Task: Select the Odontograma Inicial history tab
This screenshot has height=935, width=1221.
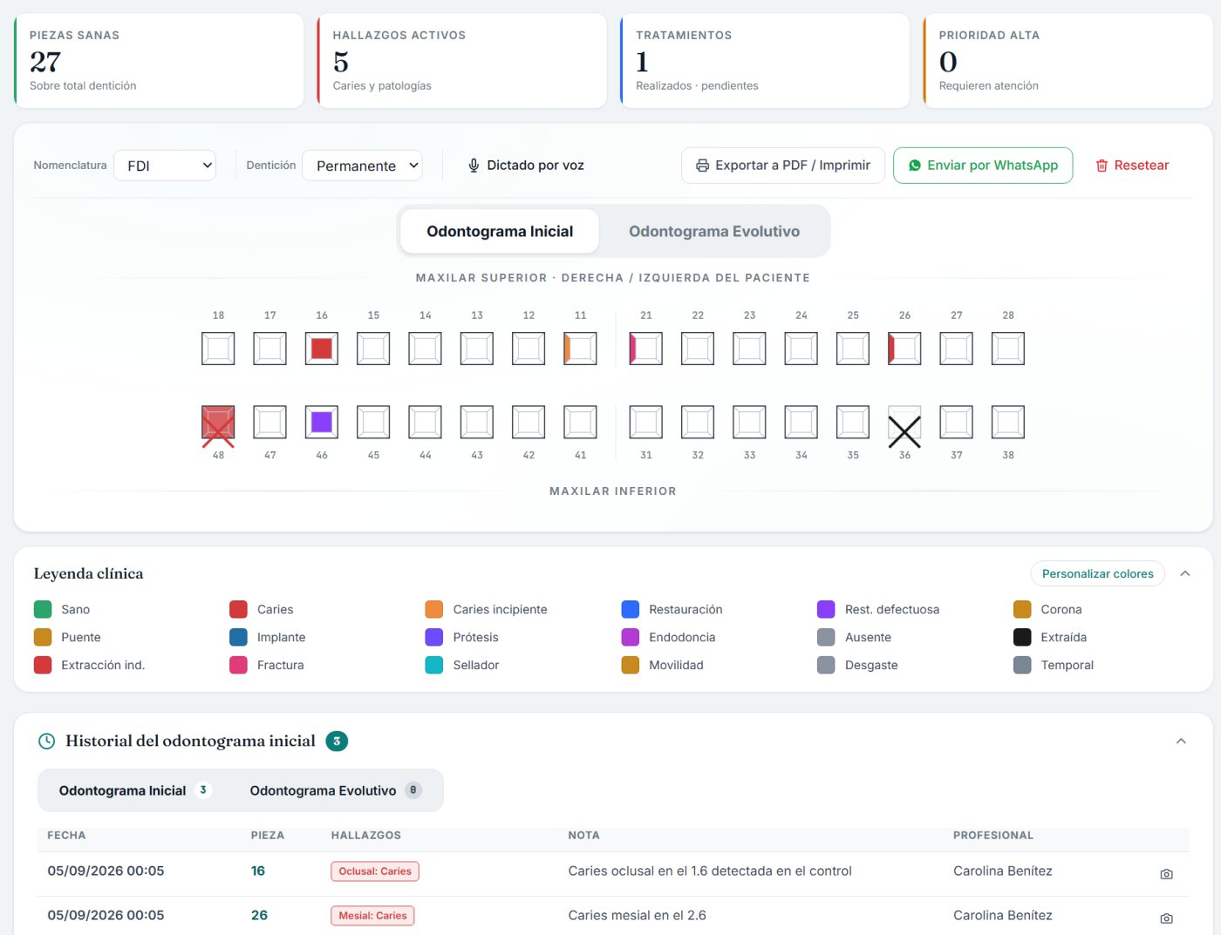Action: tap(135, 790)
